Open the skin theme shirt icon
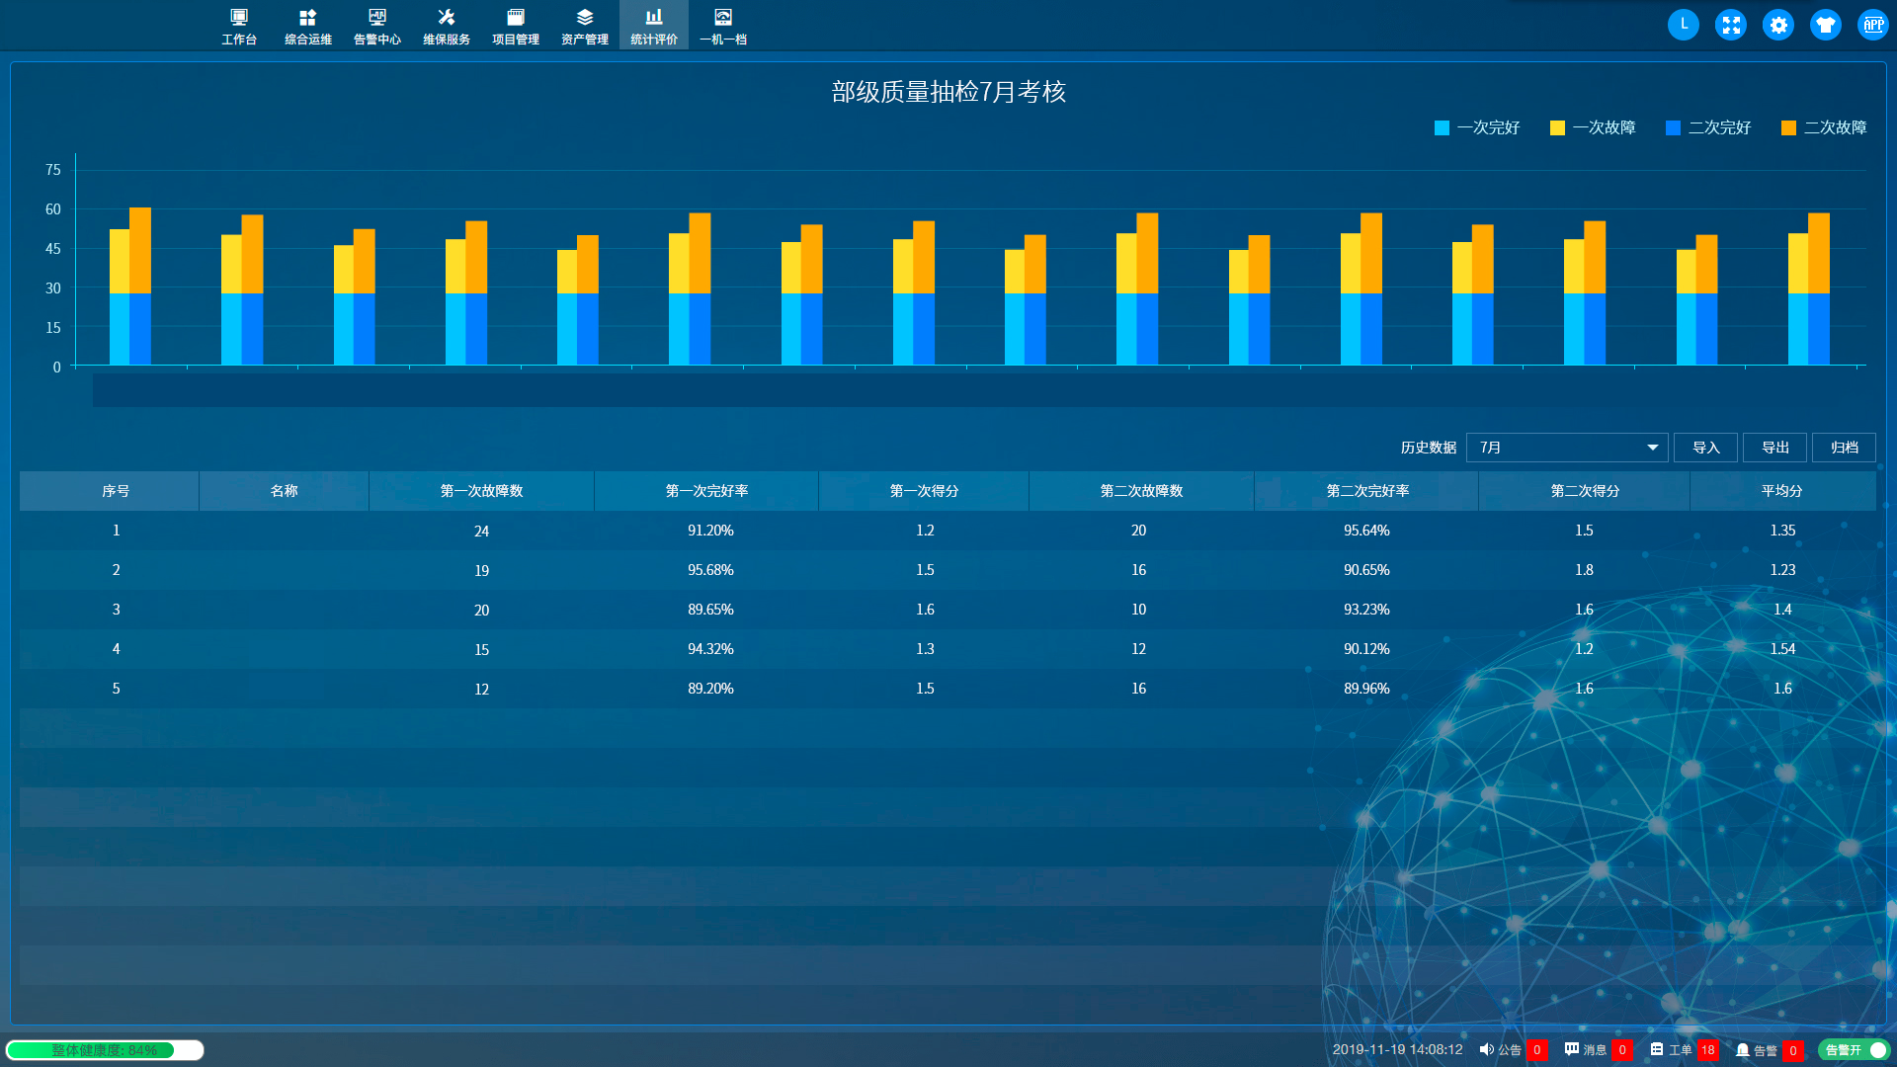1897x1067 pixels. tap(1826, 25)
